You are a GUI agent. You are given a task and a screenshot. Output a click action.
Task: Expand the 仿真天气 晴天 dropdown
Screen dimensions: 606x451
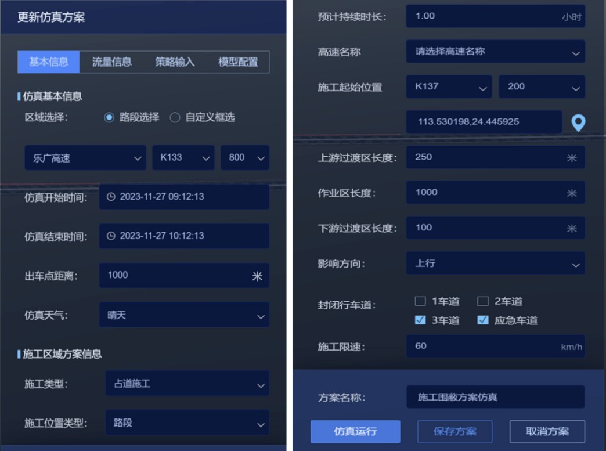(x=184, y=315)
